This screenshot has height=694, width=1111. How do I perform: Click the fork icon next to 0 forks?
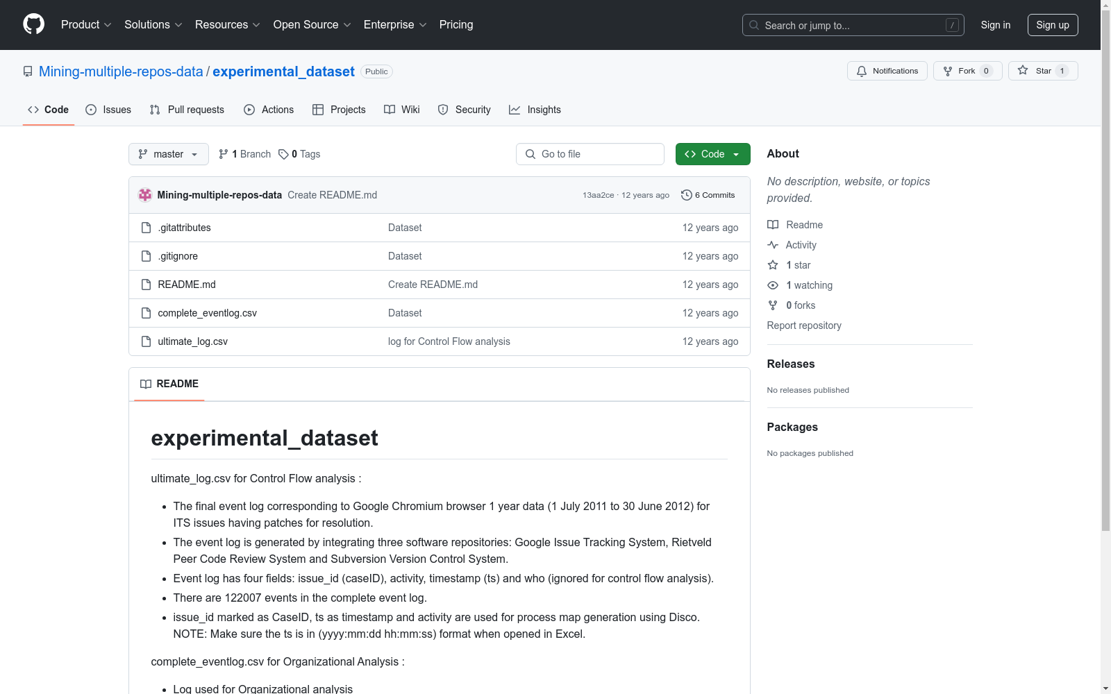click(773, 305)
